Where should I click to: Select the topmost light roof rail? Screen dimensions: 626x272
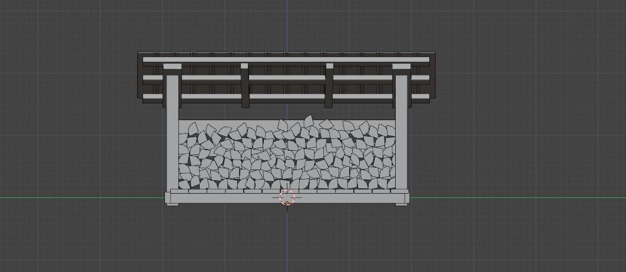(x=286, y=59)
